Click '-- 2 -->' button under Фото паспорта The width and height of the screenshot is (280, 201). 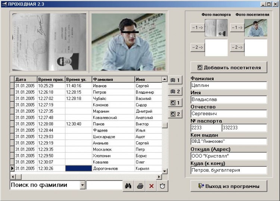(x=197, y=47)
